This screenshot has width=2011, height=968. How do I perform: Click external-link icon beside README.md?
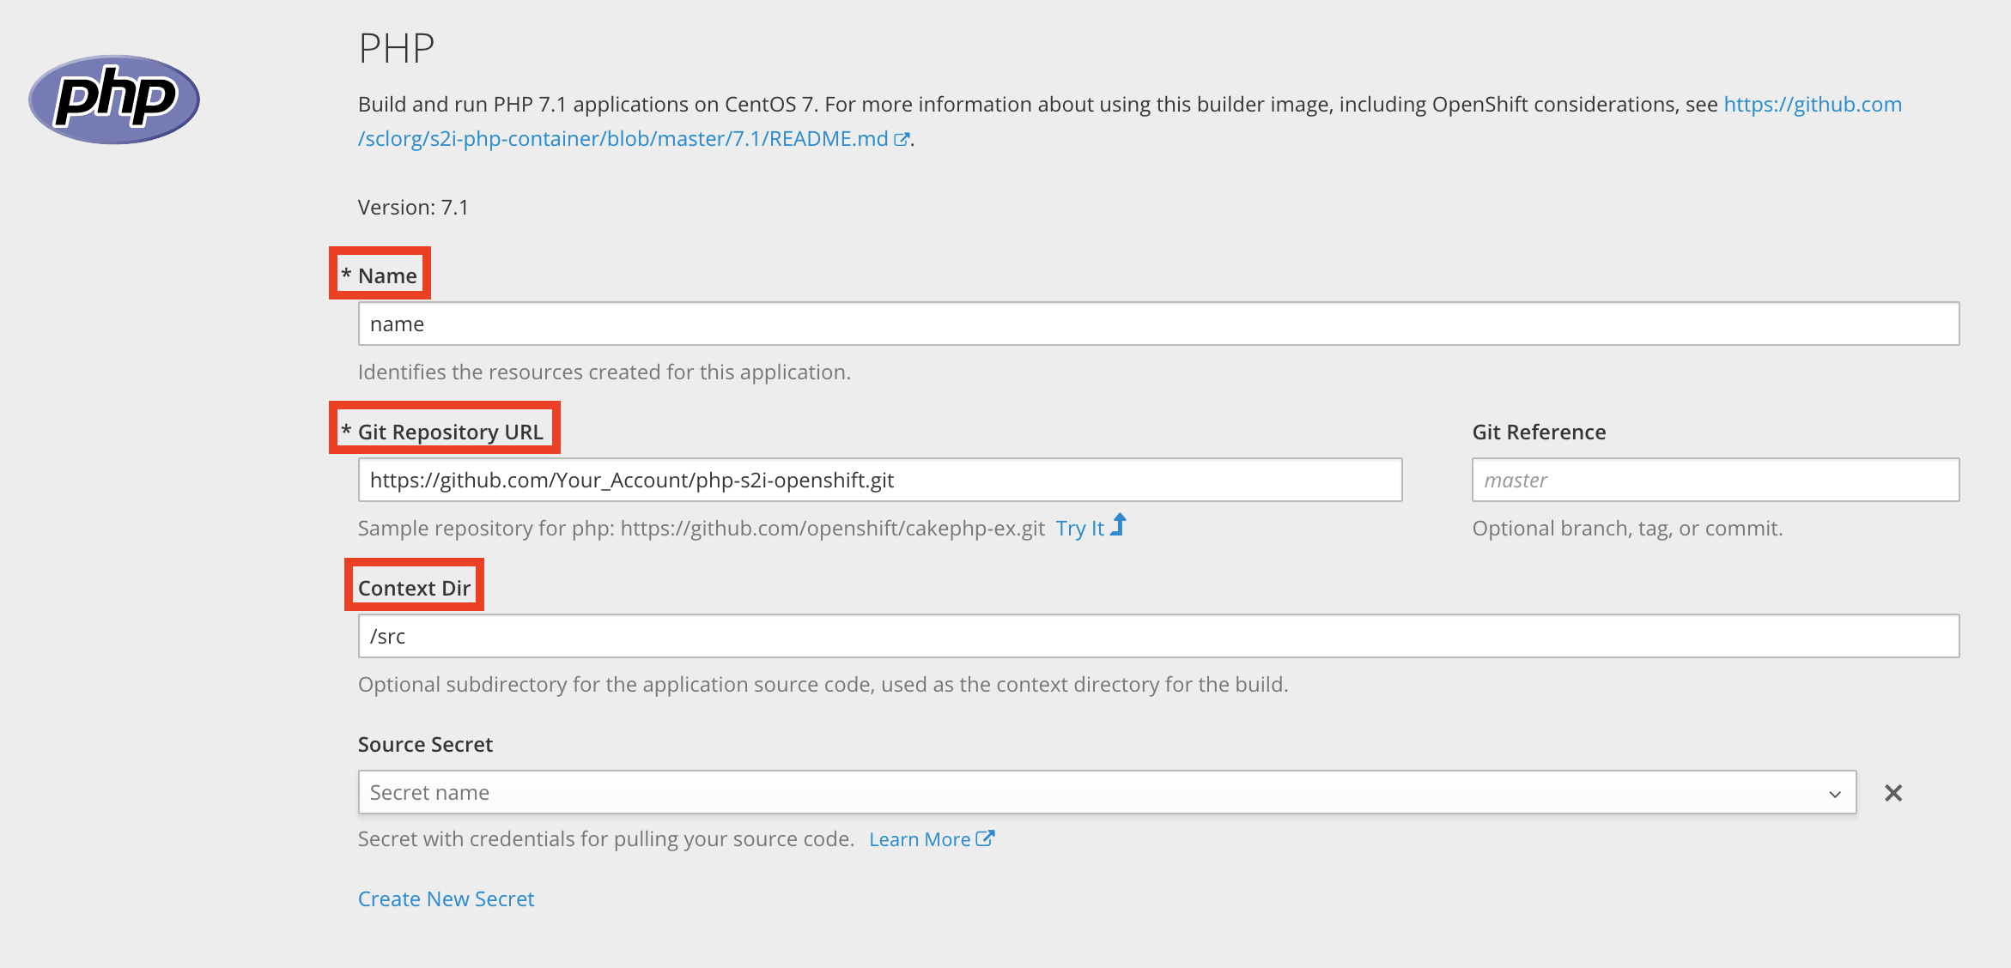tap(901, 139)
